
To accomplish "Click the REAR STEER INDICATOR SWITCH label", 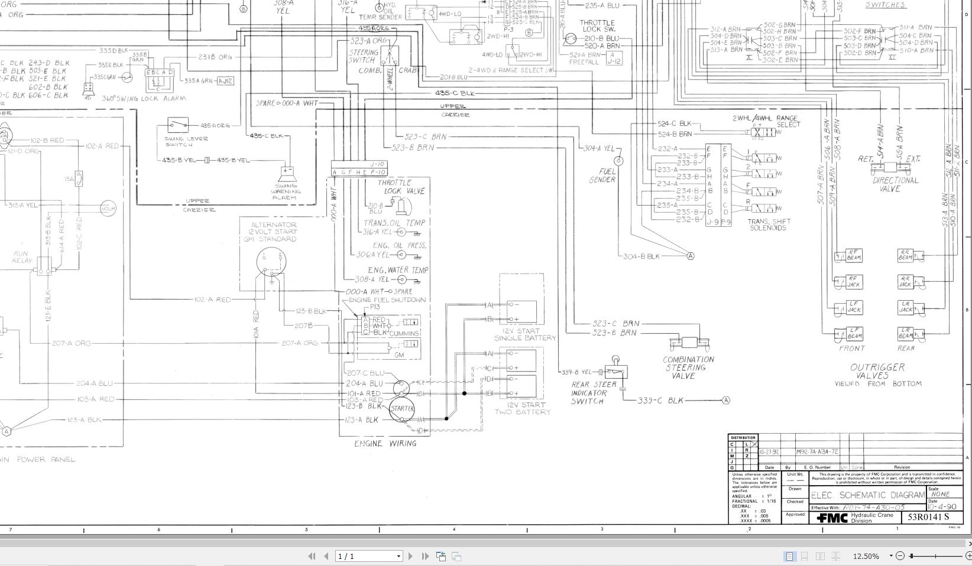I will coord(594,393).
